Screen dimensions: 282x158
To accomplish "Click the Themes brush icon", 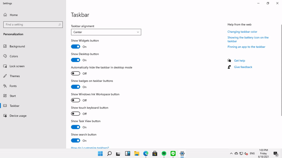I will (5, 76).
